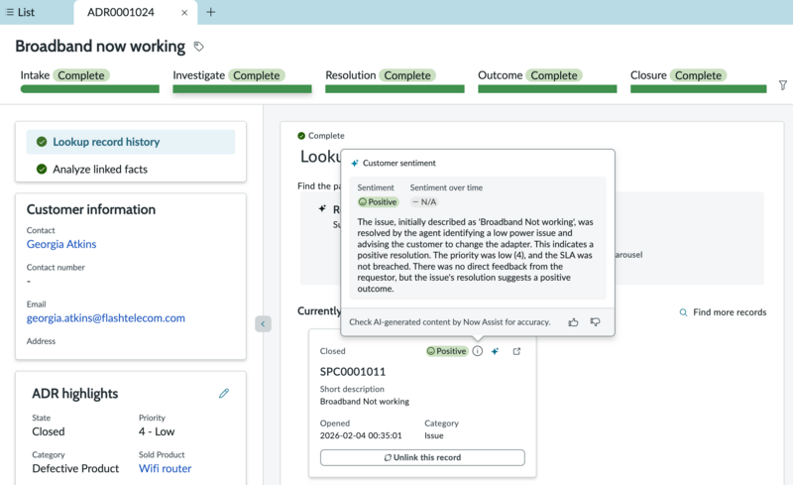Click the 'Issue' category value on card

coord(434,435)
